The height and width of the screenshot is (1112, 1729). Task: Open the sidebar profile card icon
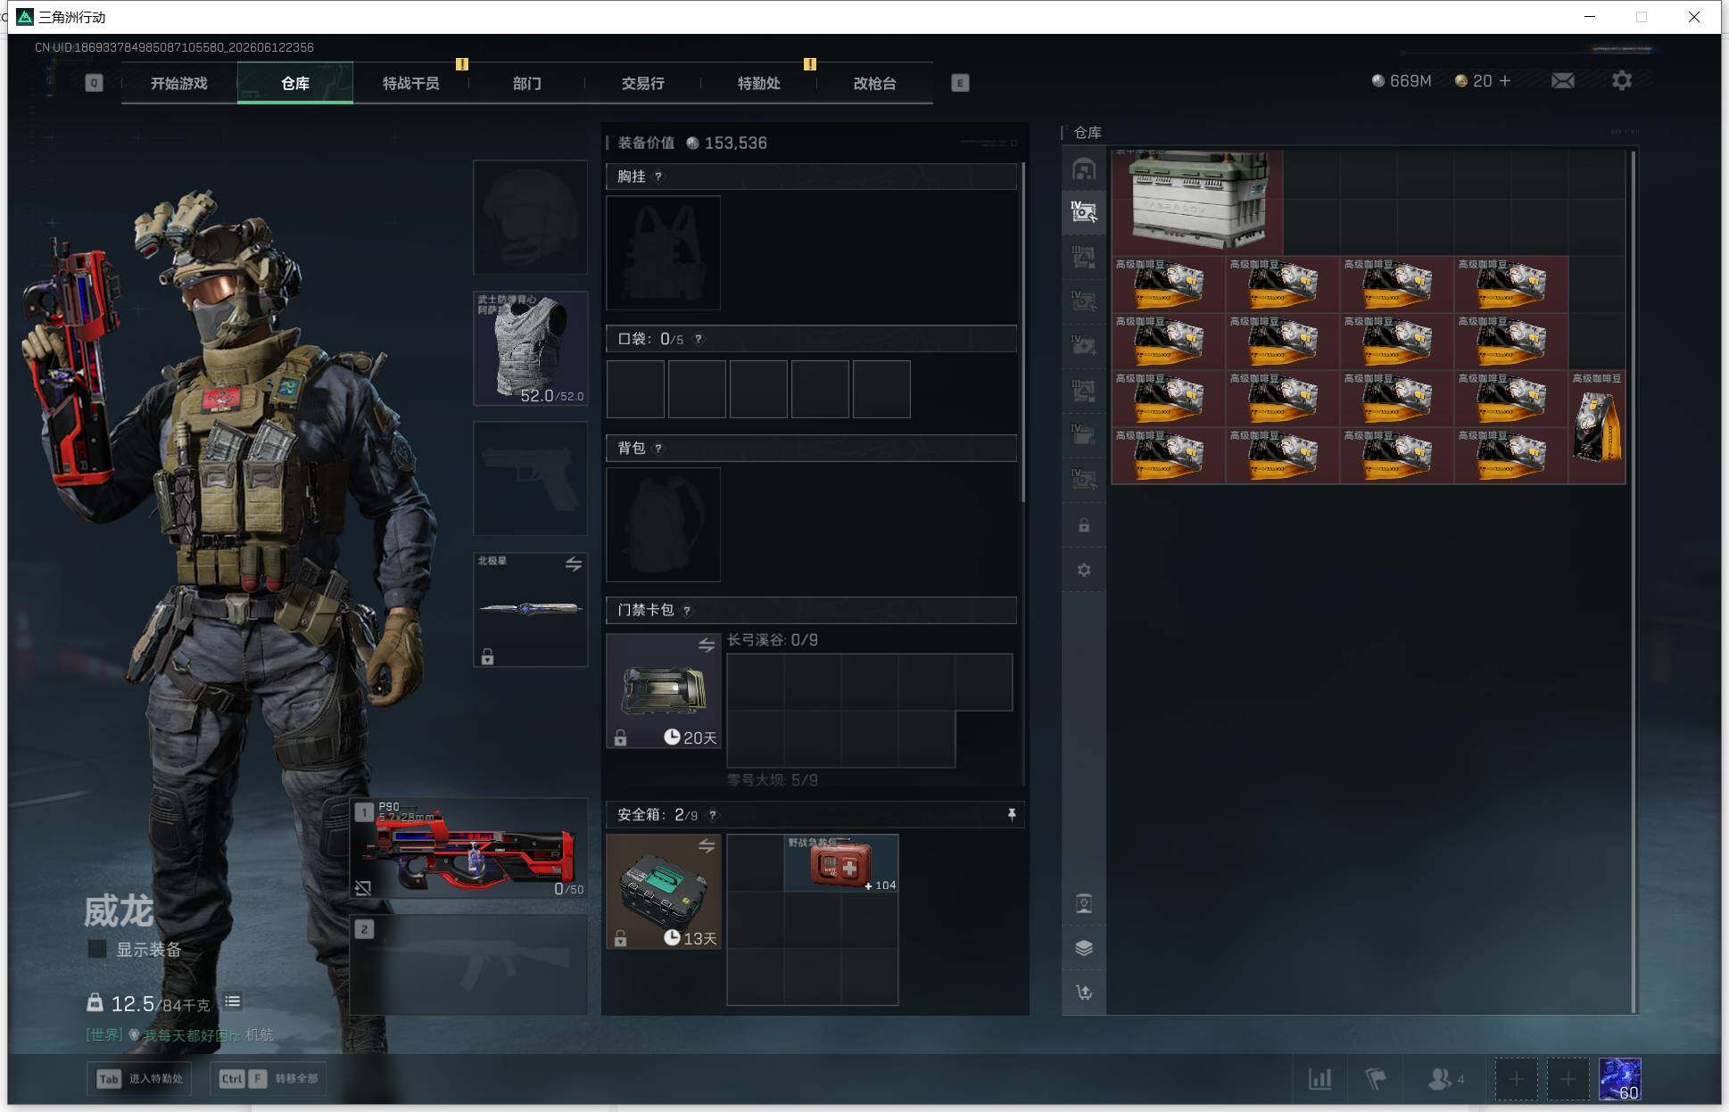coord(1083,903)
